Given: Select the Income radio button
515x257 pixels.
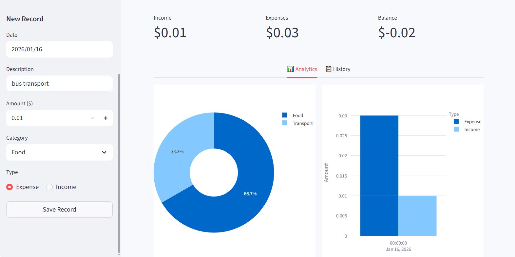Looking at the screenshot, I should point(49,187).
